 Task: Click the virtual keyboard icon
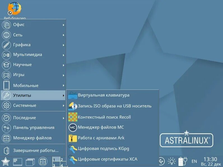[x=73, y=95]
